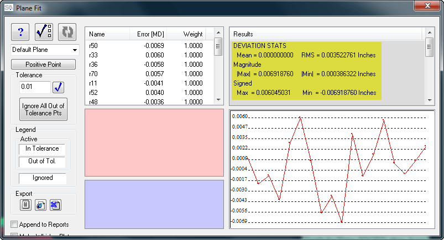
Task: Click the signed Min = -0.006918760 value
Action: [x=339, y=93]
